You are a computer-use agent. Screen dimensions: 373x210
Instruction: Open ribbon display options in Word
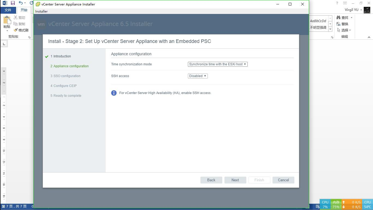pyautogui.click(x=345, y=3)
